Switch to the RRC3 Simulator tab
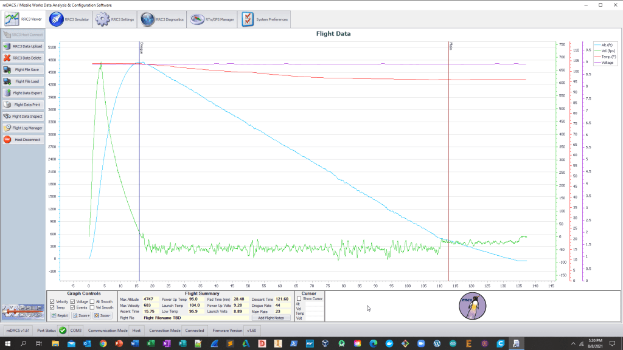623x350 pixels. coord(69,19)
